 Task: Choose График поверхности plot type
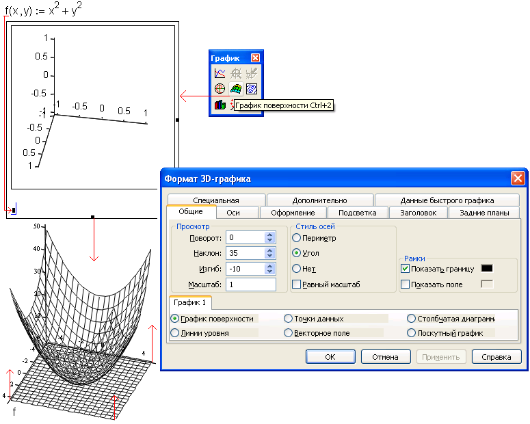(175, 319)
